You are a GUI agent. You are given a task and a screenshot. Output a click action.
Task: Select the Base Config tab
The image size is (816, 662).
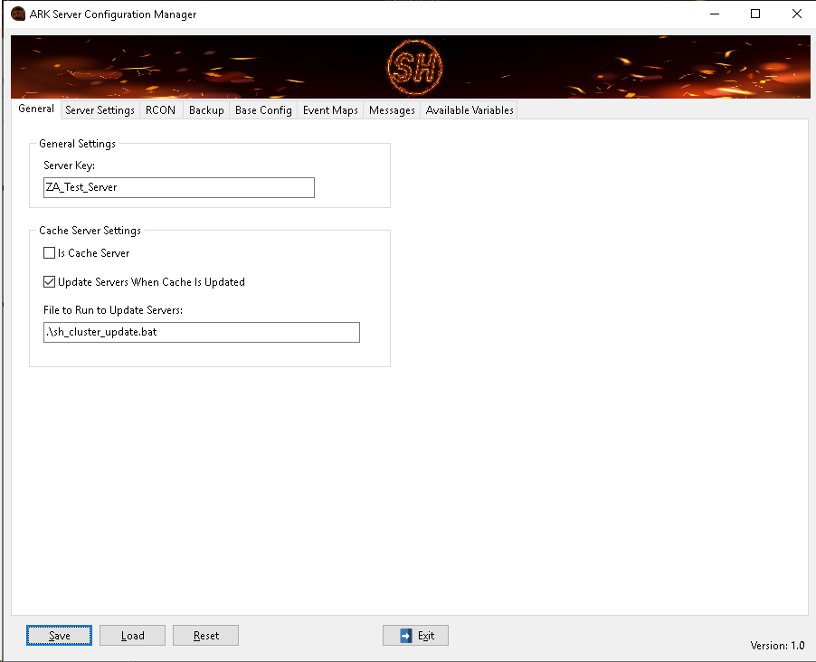pyautogui.click(x=263, y=110)
